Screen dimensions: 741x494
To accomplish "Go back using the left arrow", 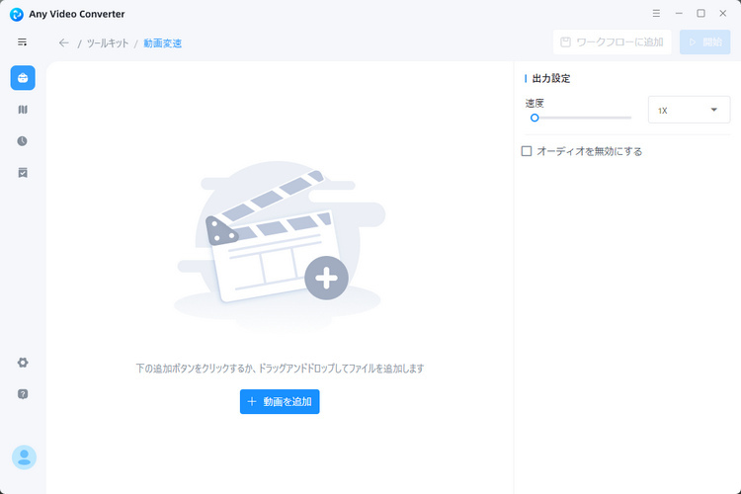I will 64,43.
